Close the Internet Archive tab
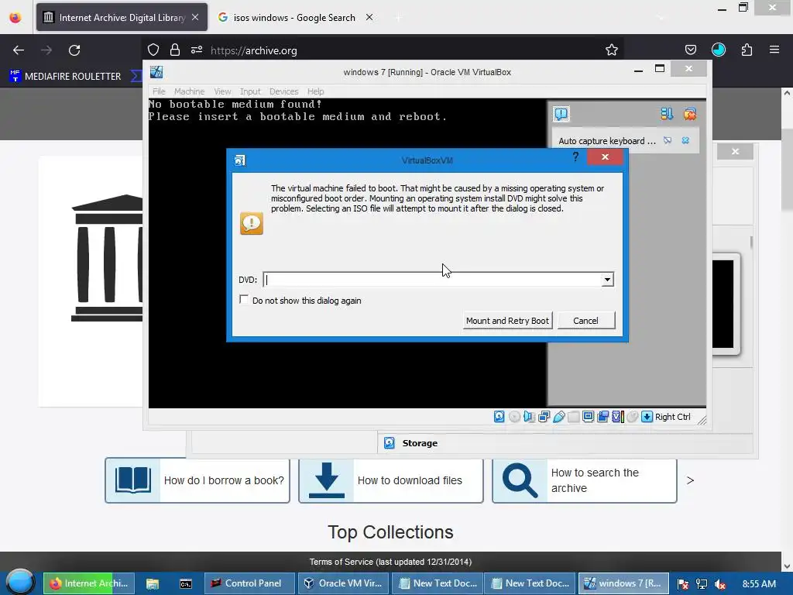The image size is (793, 595). click(x=195, y=17)
